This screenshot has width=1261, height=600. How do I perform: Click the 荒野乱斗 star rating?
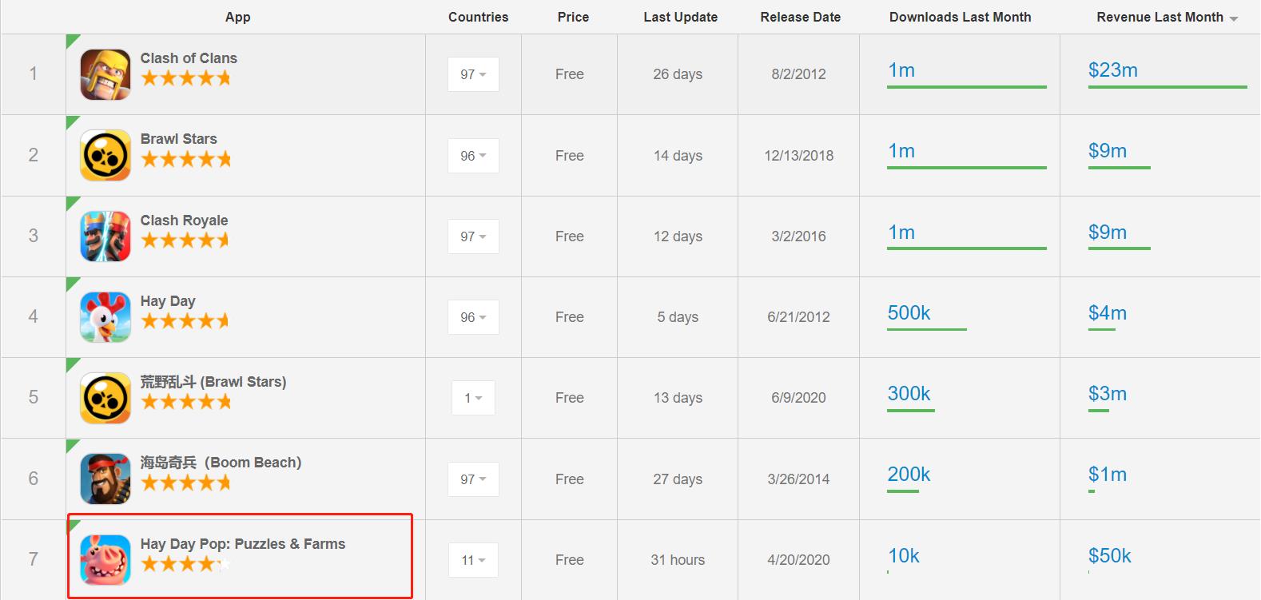(185, 402)
